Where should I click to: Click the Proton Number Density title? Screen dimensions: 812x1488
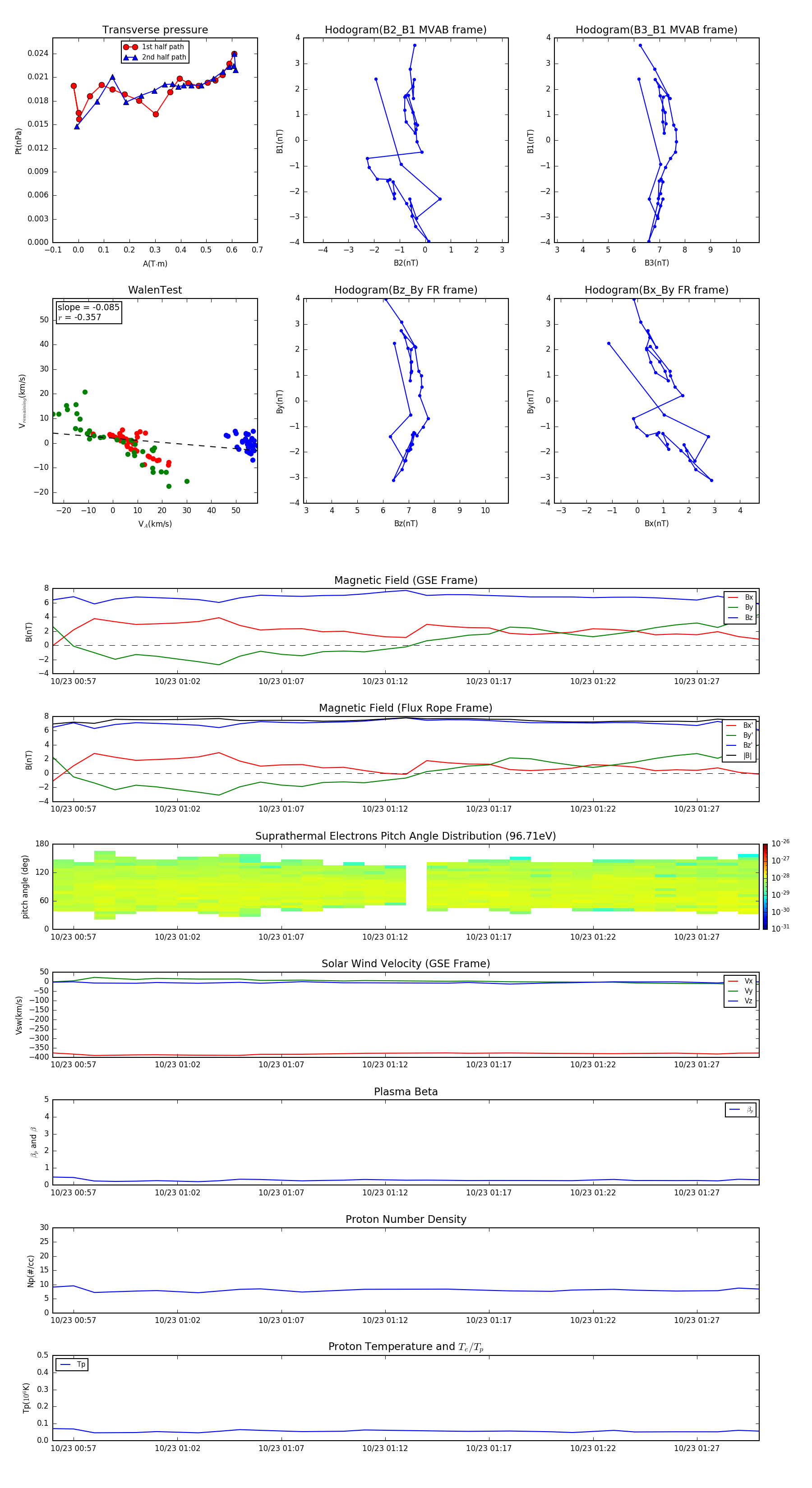406,1219
